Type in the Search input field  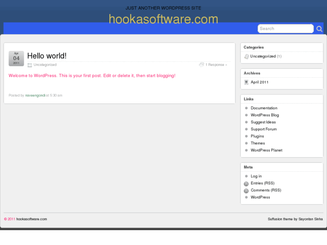click(x=285, y=29)
